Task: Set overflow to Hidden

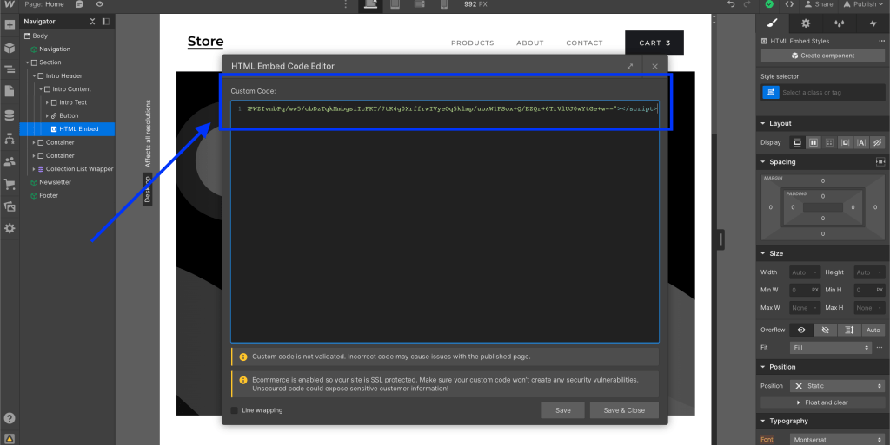Action: point(826,330)
